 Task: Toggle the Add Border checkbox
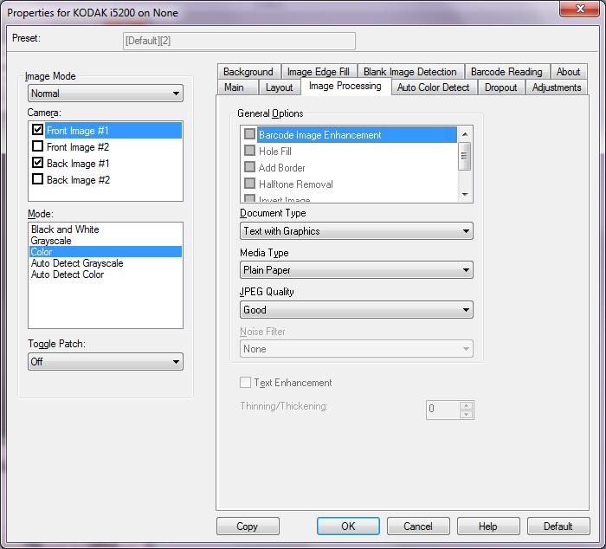[249, 167]
